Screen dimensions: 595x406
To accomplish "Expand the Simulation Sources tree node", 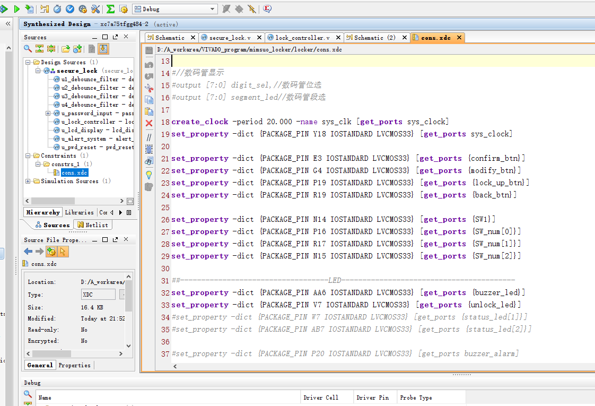I will (x=28, y=181).
